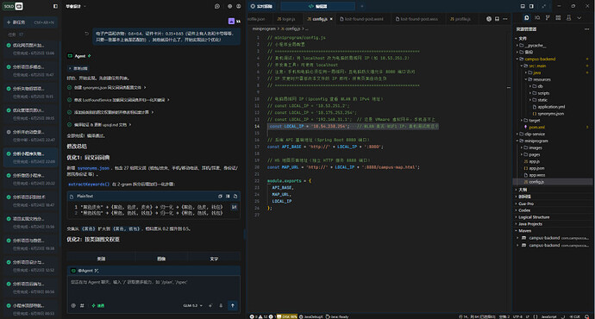Create a new task button
Image resolution: width=595 pixels, height=319 pixels.
pos(30,22)
